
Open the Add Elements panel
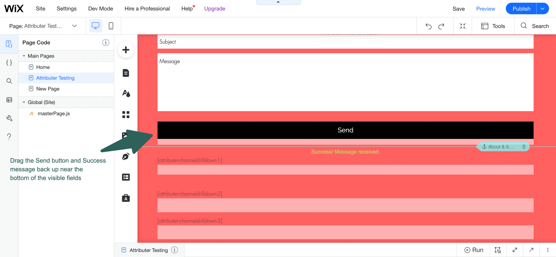pos(126,50)
